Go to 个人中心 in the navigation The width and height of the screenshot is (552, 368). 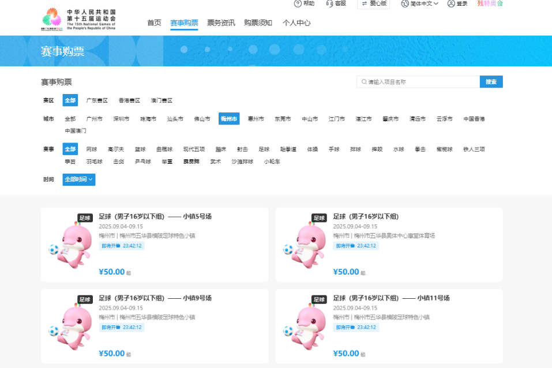(296, 23)
